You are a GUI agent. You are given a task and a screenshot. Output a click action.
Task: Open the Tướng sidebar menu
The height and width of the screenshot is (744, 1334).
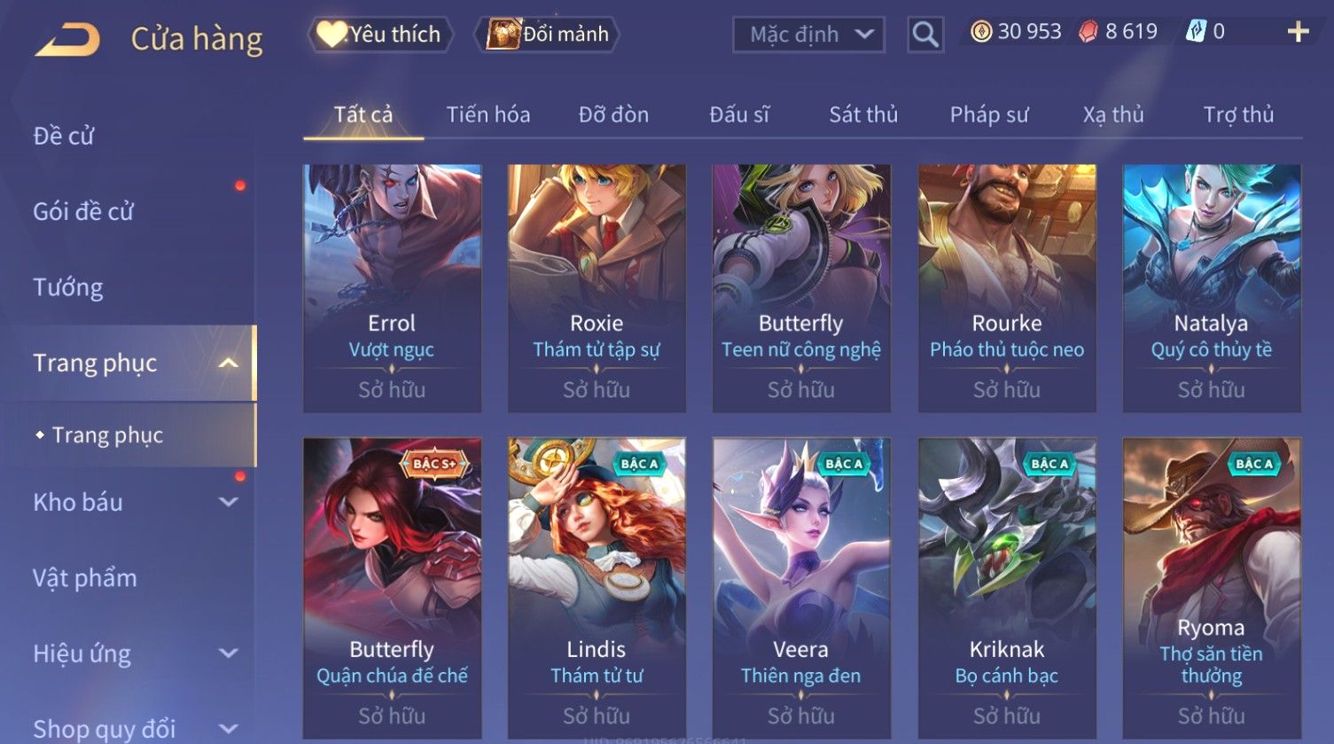[68, 287]
